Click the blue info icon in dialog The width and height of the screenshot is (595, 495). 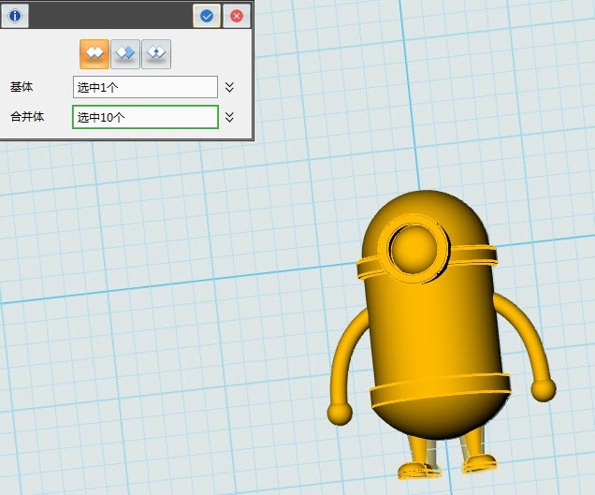tap(14, 15)
